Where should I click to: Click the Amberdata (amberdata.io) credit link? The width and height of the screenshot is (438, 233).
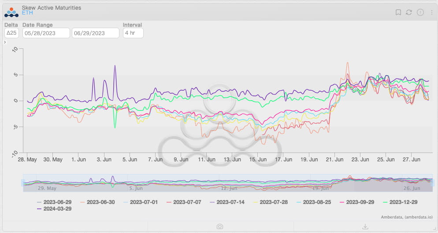(x=407, y=217)
